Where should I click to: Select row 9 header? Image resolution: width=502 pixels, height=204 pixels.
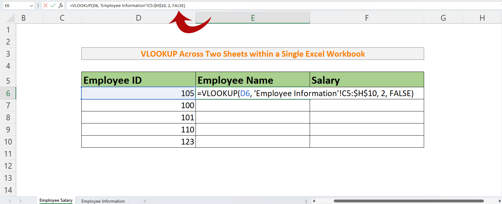point(8,130)
